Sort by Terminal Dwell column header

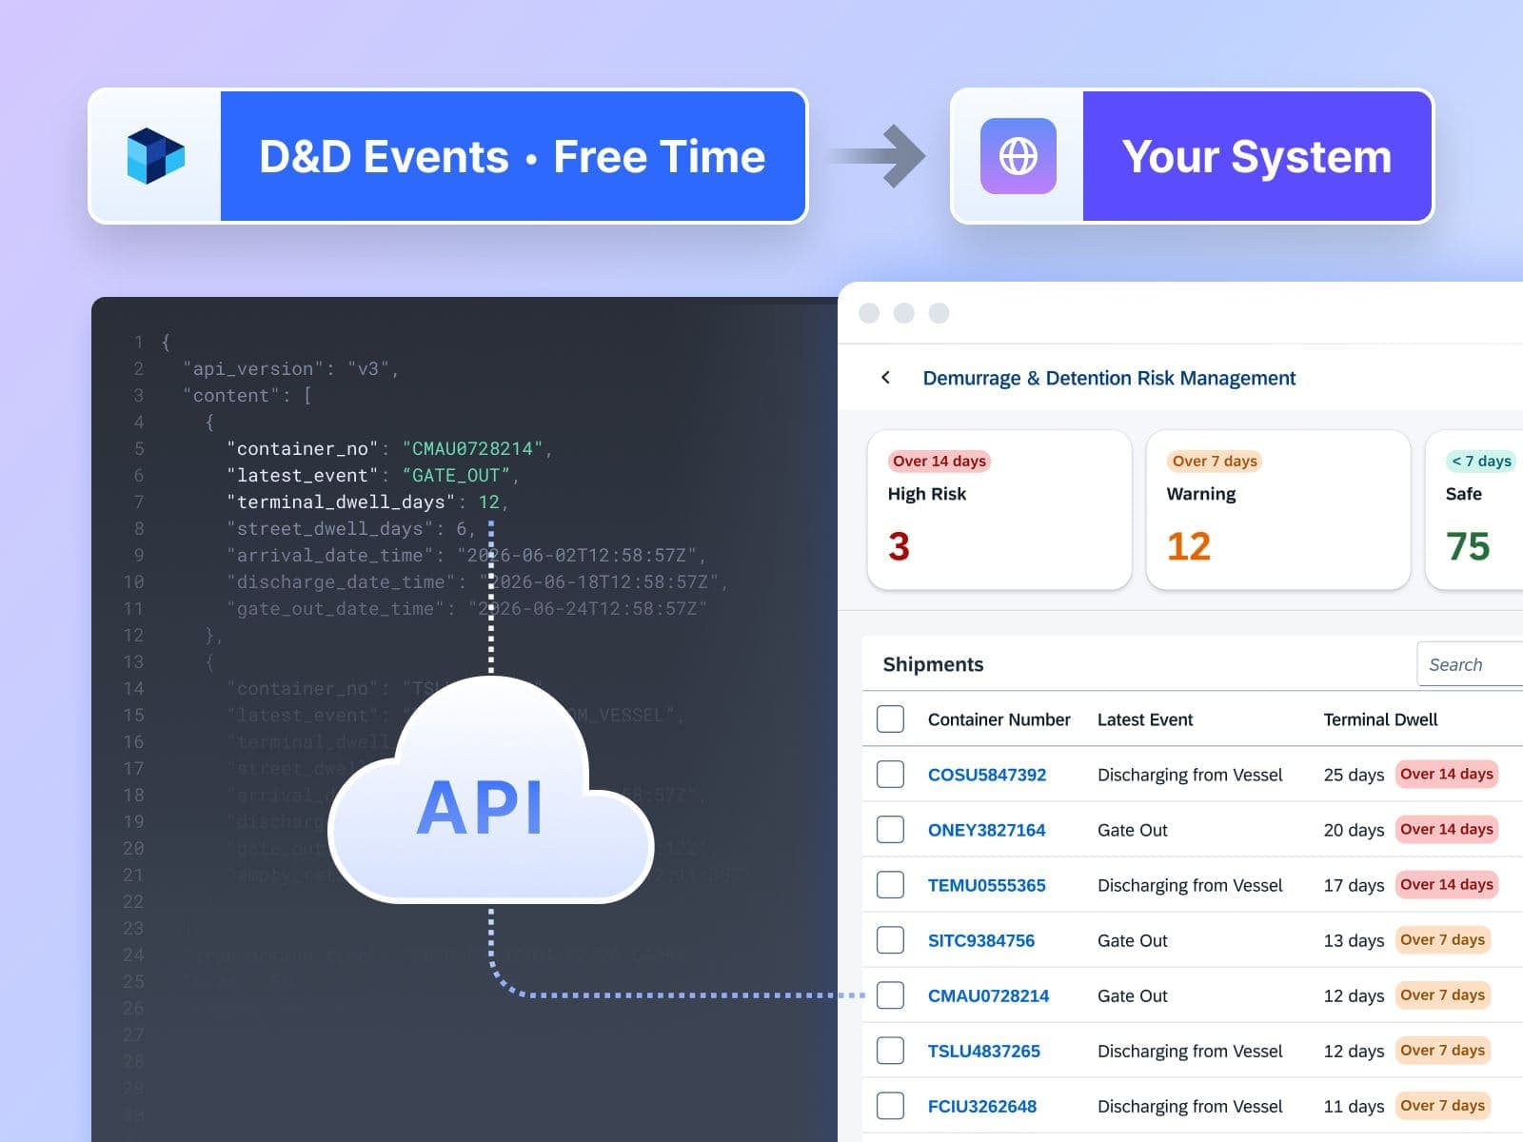[1380, 719]
